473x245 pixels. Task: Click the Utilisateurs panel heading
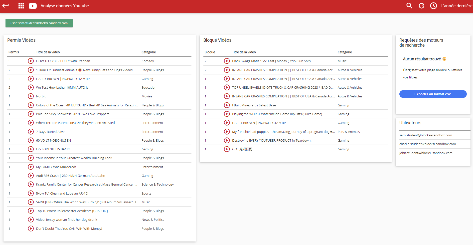pos(410,123)
